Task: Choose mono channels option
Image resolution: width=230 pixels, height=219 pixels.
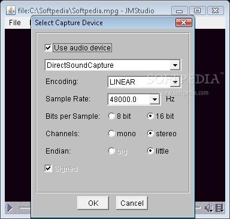Action: (111, 134)
